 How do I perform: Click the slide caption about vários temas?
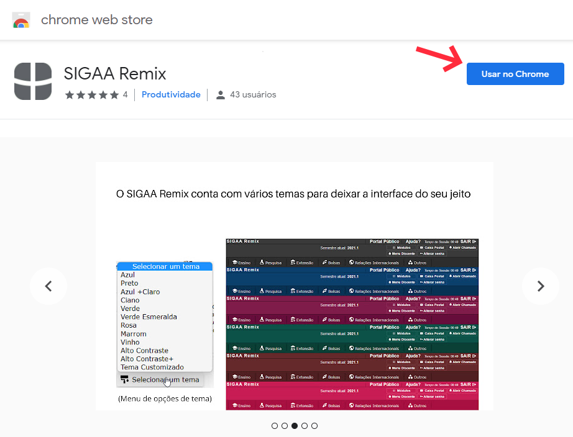tap(293, 194)
